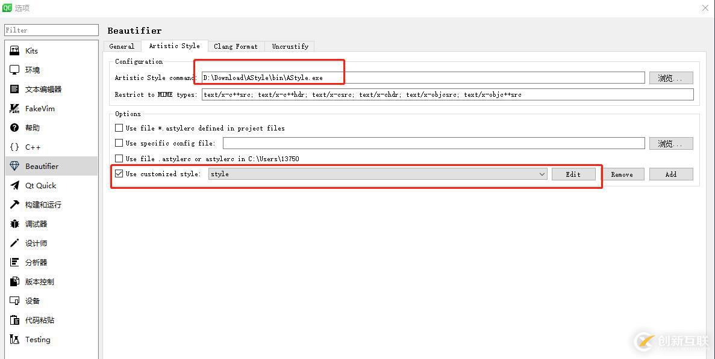Open the Qt Quick paper plane icon
Image resolution: width=715 pixels, height=359 pixels.
click(14, 185)
